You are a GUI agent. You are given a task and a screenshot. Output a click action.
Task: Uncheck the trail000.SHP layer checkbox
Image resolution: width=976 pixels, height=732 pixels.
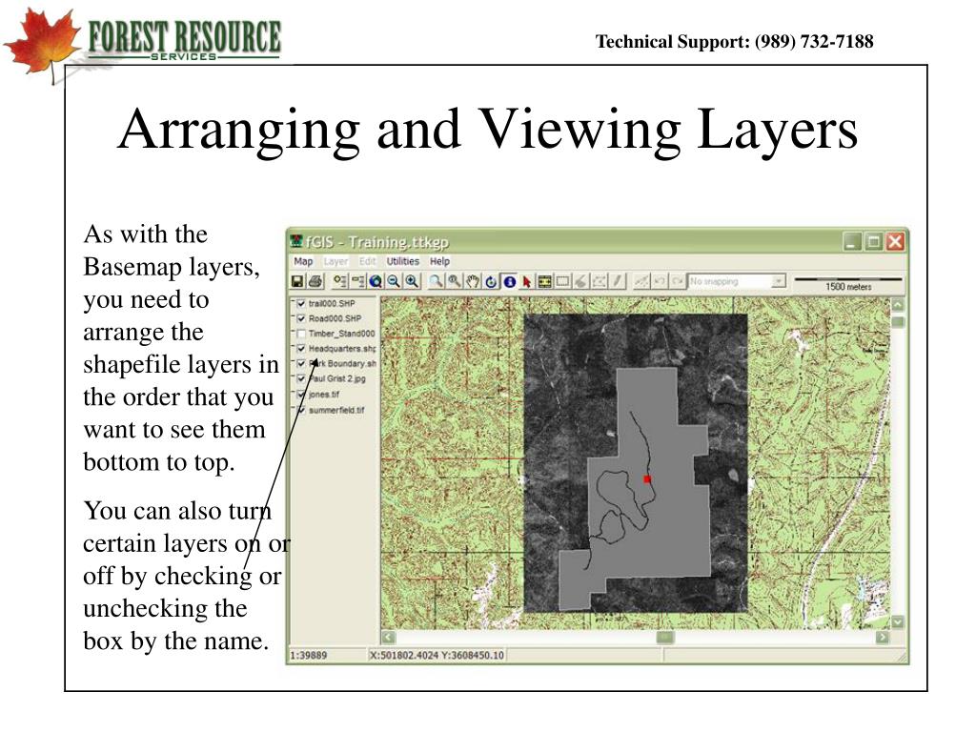coord(301,304)
